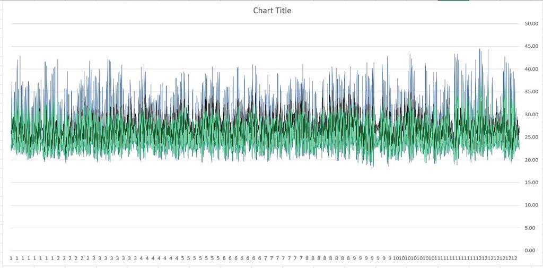This screenshot has width=543, height=268.
Task: Click the 20.00 axis label
Action: [x=531, y=160]
